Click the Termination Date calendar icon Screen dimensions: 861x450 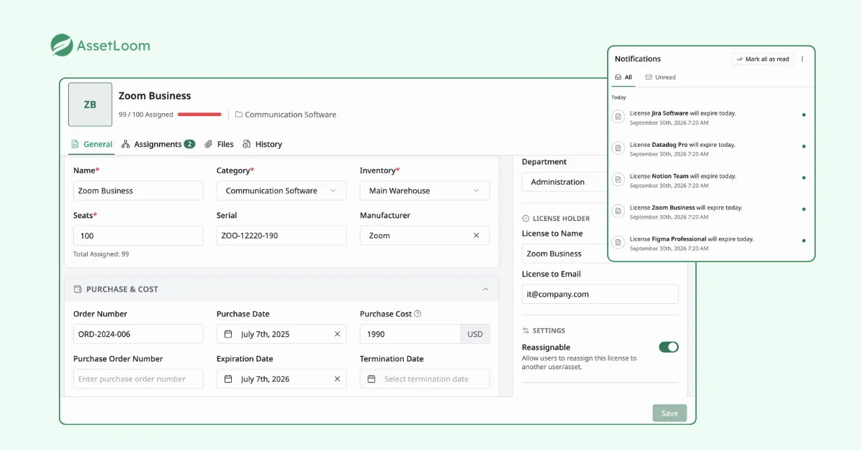(372, 379)
